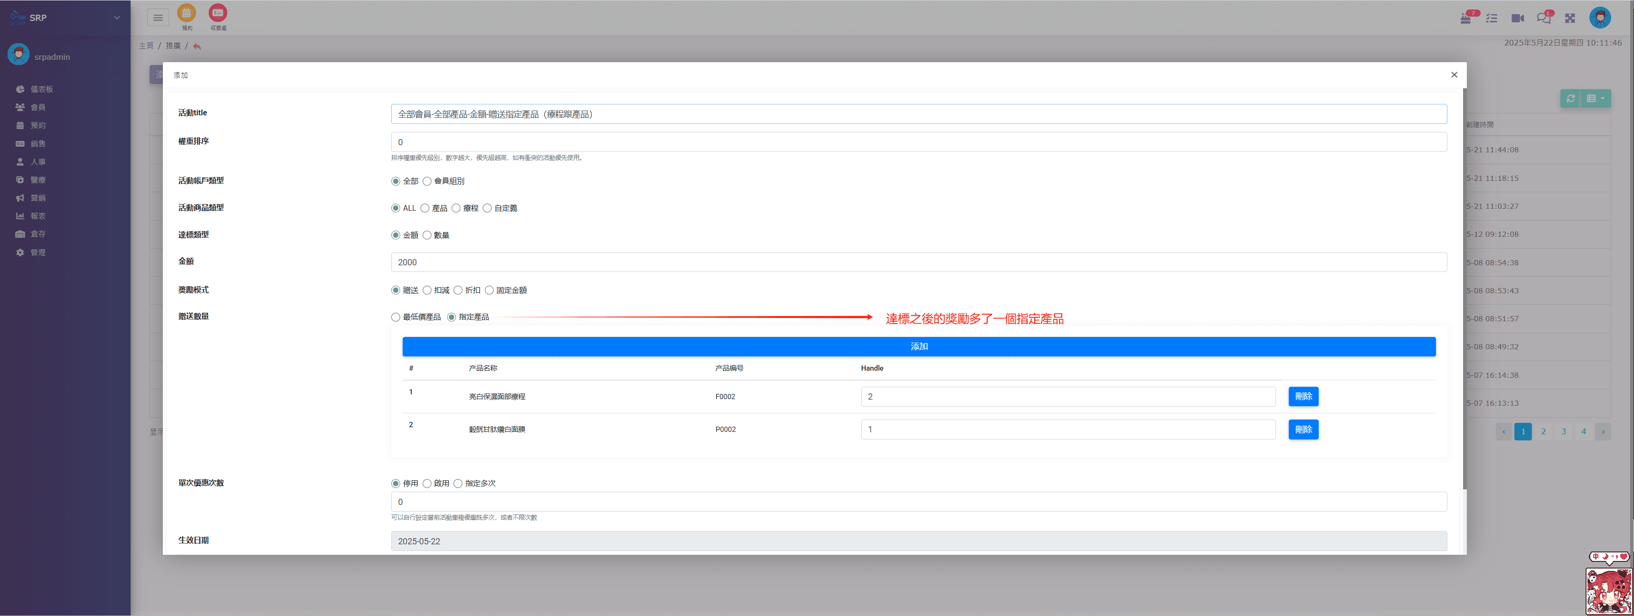Open the task checklist icon in header
This screenshot has width=1634, height=616.
1491,19
